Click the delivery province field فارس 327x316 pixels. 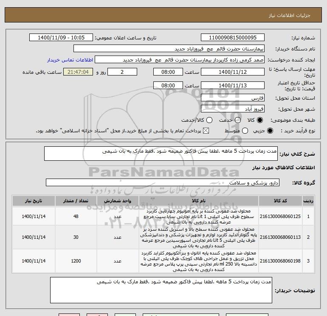click(x=233, y=98)
